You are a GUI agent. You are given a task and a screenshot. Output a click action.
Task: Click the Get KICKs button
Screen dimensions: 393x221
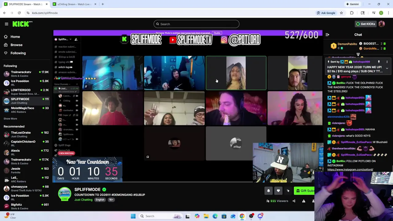click(x=365, y=24)
